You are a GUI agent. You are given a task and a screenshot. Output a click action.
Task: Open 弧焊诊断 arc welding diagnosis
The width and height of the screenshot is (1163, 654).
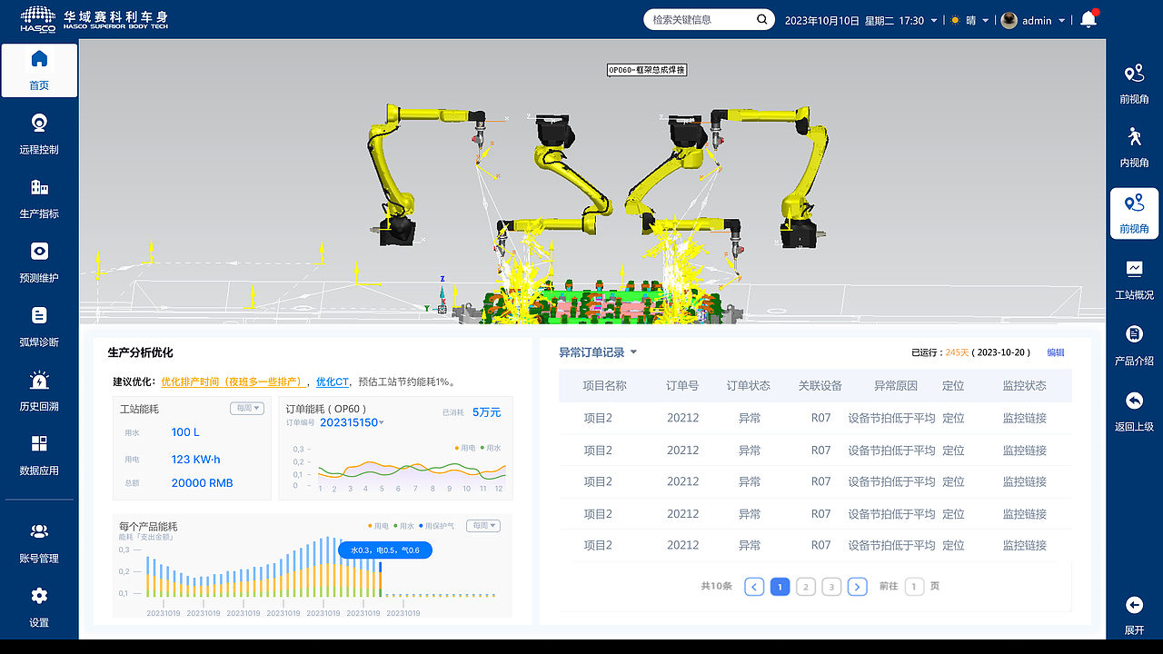coord(39,327)
